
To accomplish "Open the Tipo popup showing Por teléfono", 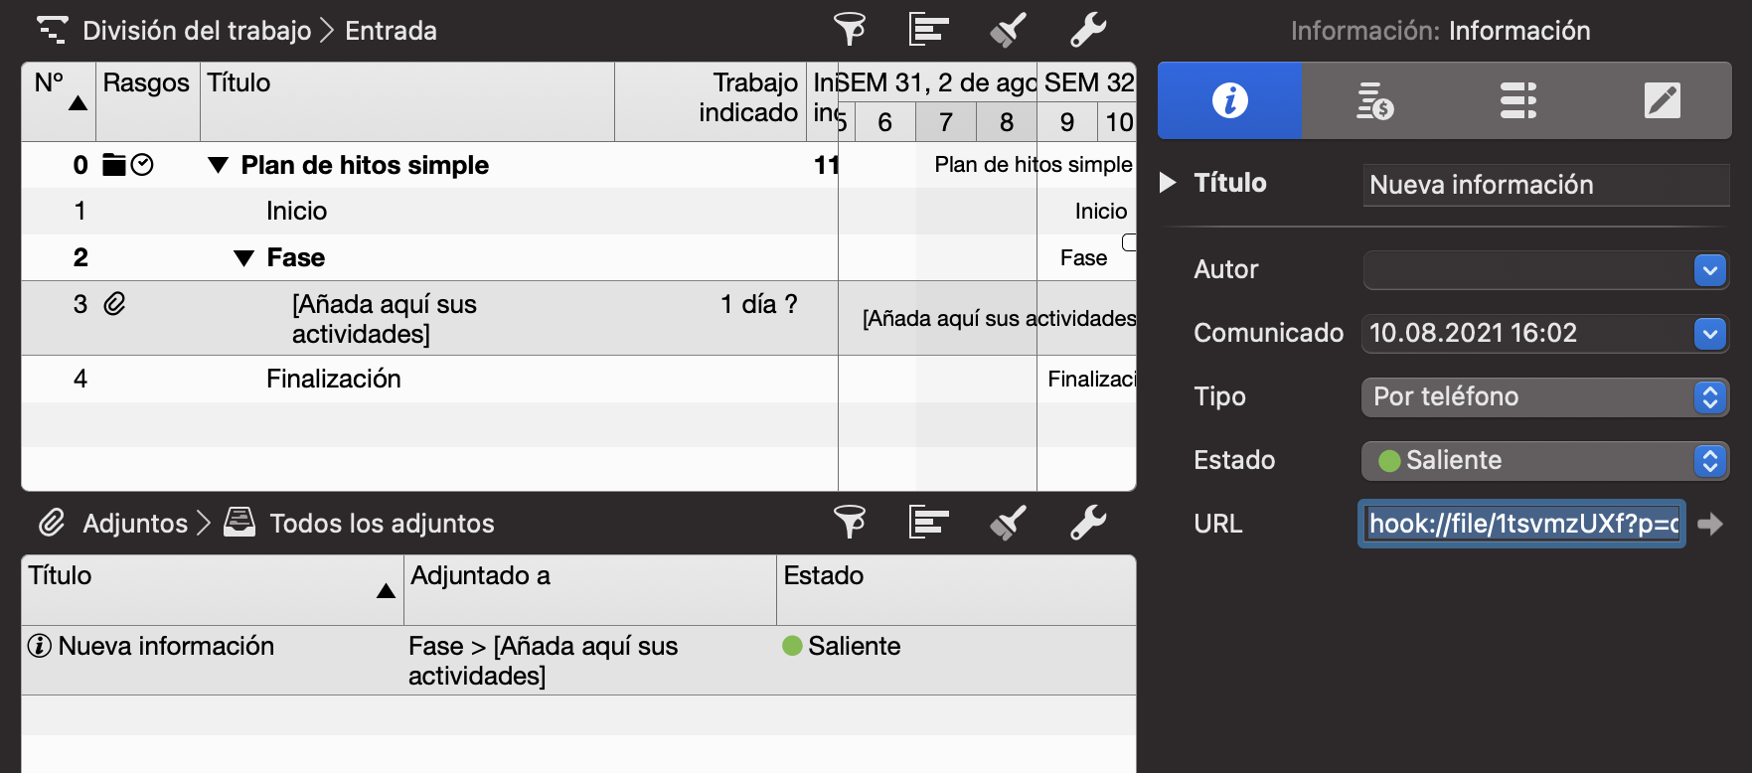I will (x=1544, y=396).
